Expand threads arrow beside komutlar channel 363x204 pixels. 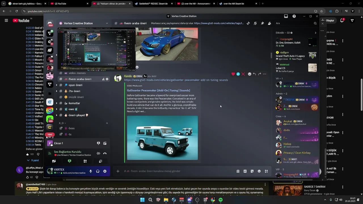pyautogui.click(x=56, y=103)
